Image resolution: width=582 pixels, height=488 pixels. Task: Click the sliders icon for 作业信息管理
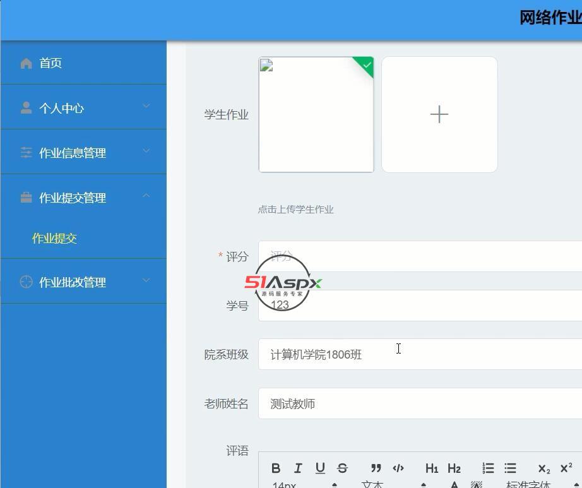[26, 153]
